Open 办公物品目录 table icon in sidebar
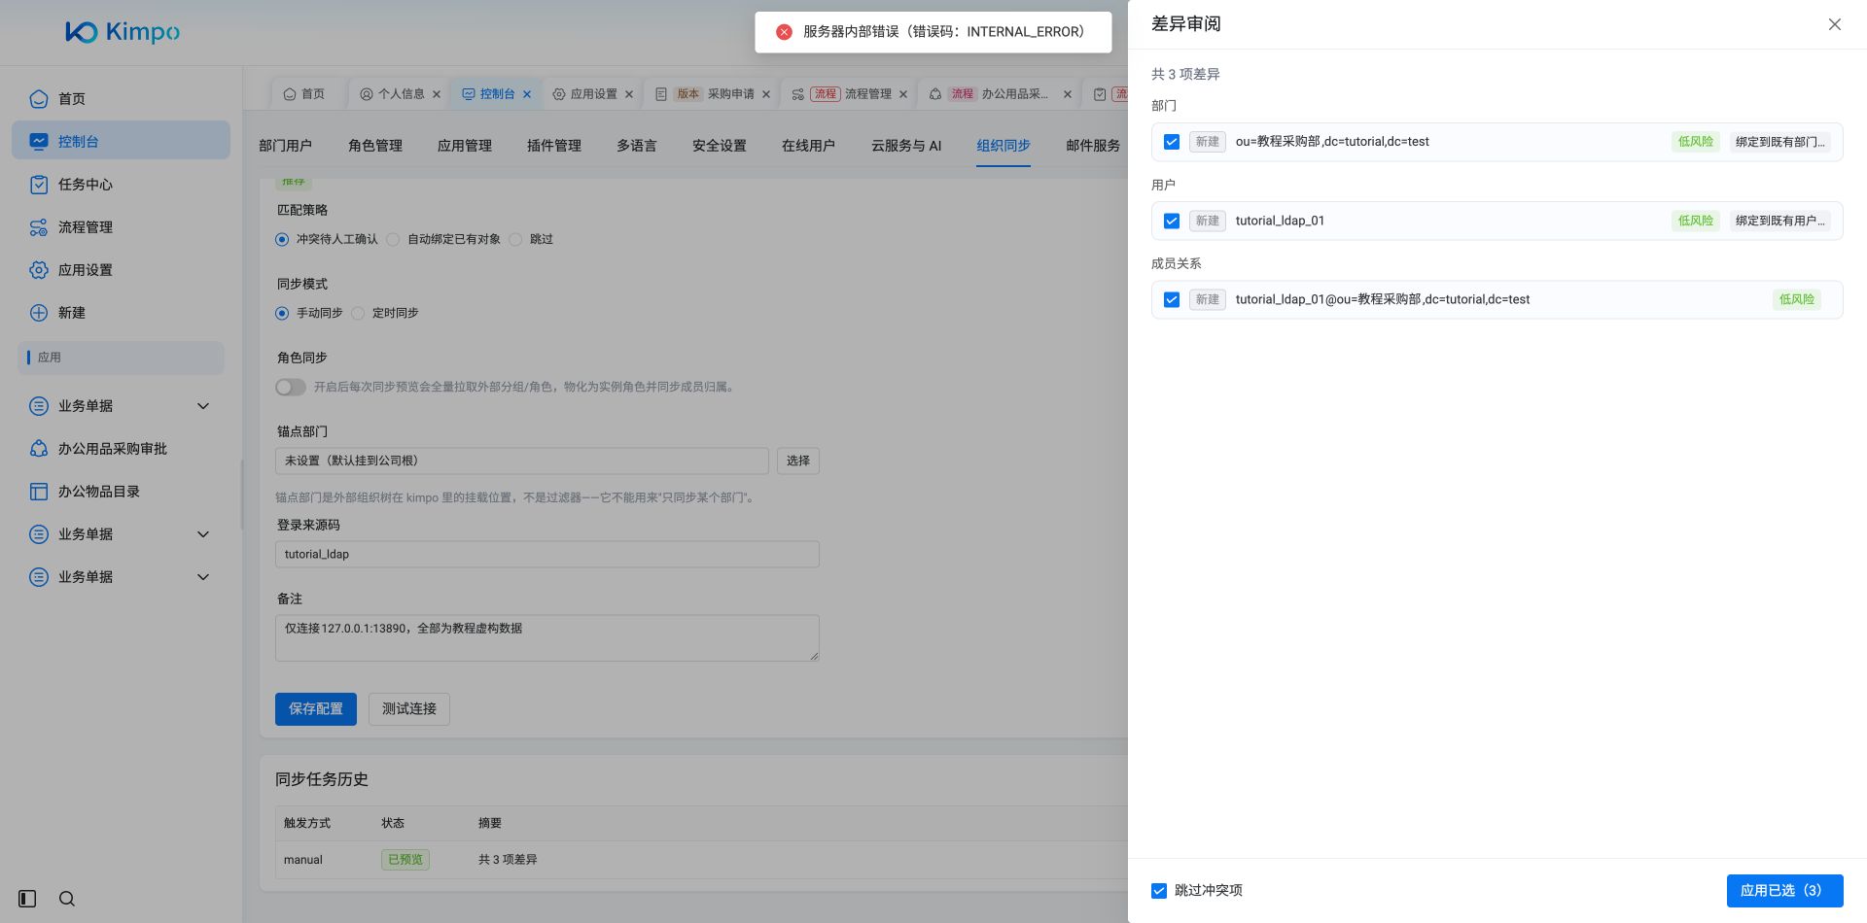 point(39,492)
